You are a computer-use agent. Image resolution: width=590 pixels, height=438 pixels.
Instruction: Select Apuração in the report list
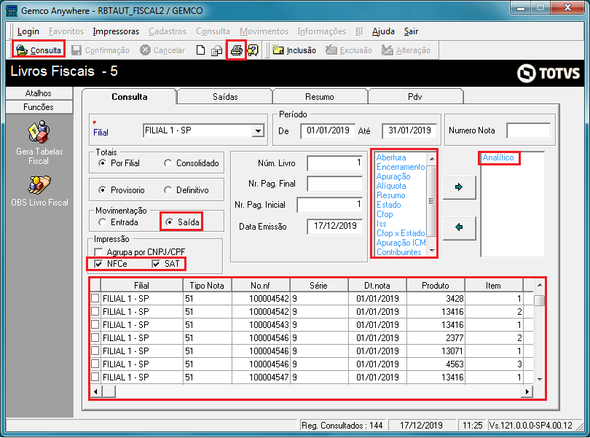pyautogui.click(x=393, y=176)
